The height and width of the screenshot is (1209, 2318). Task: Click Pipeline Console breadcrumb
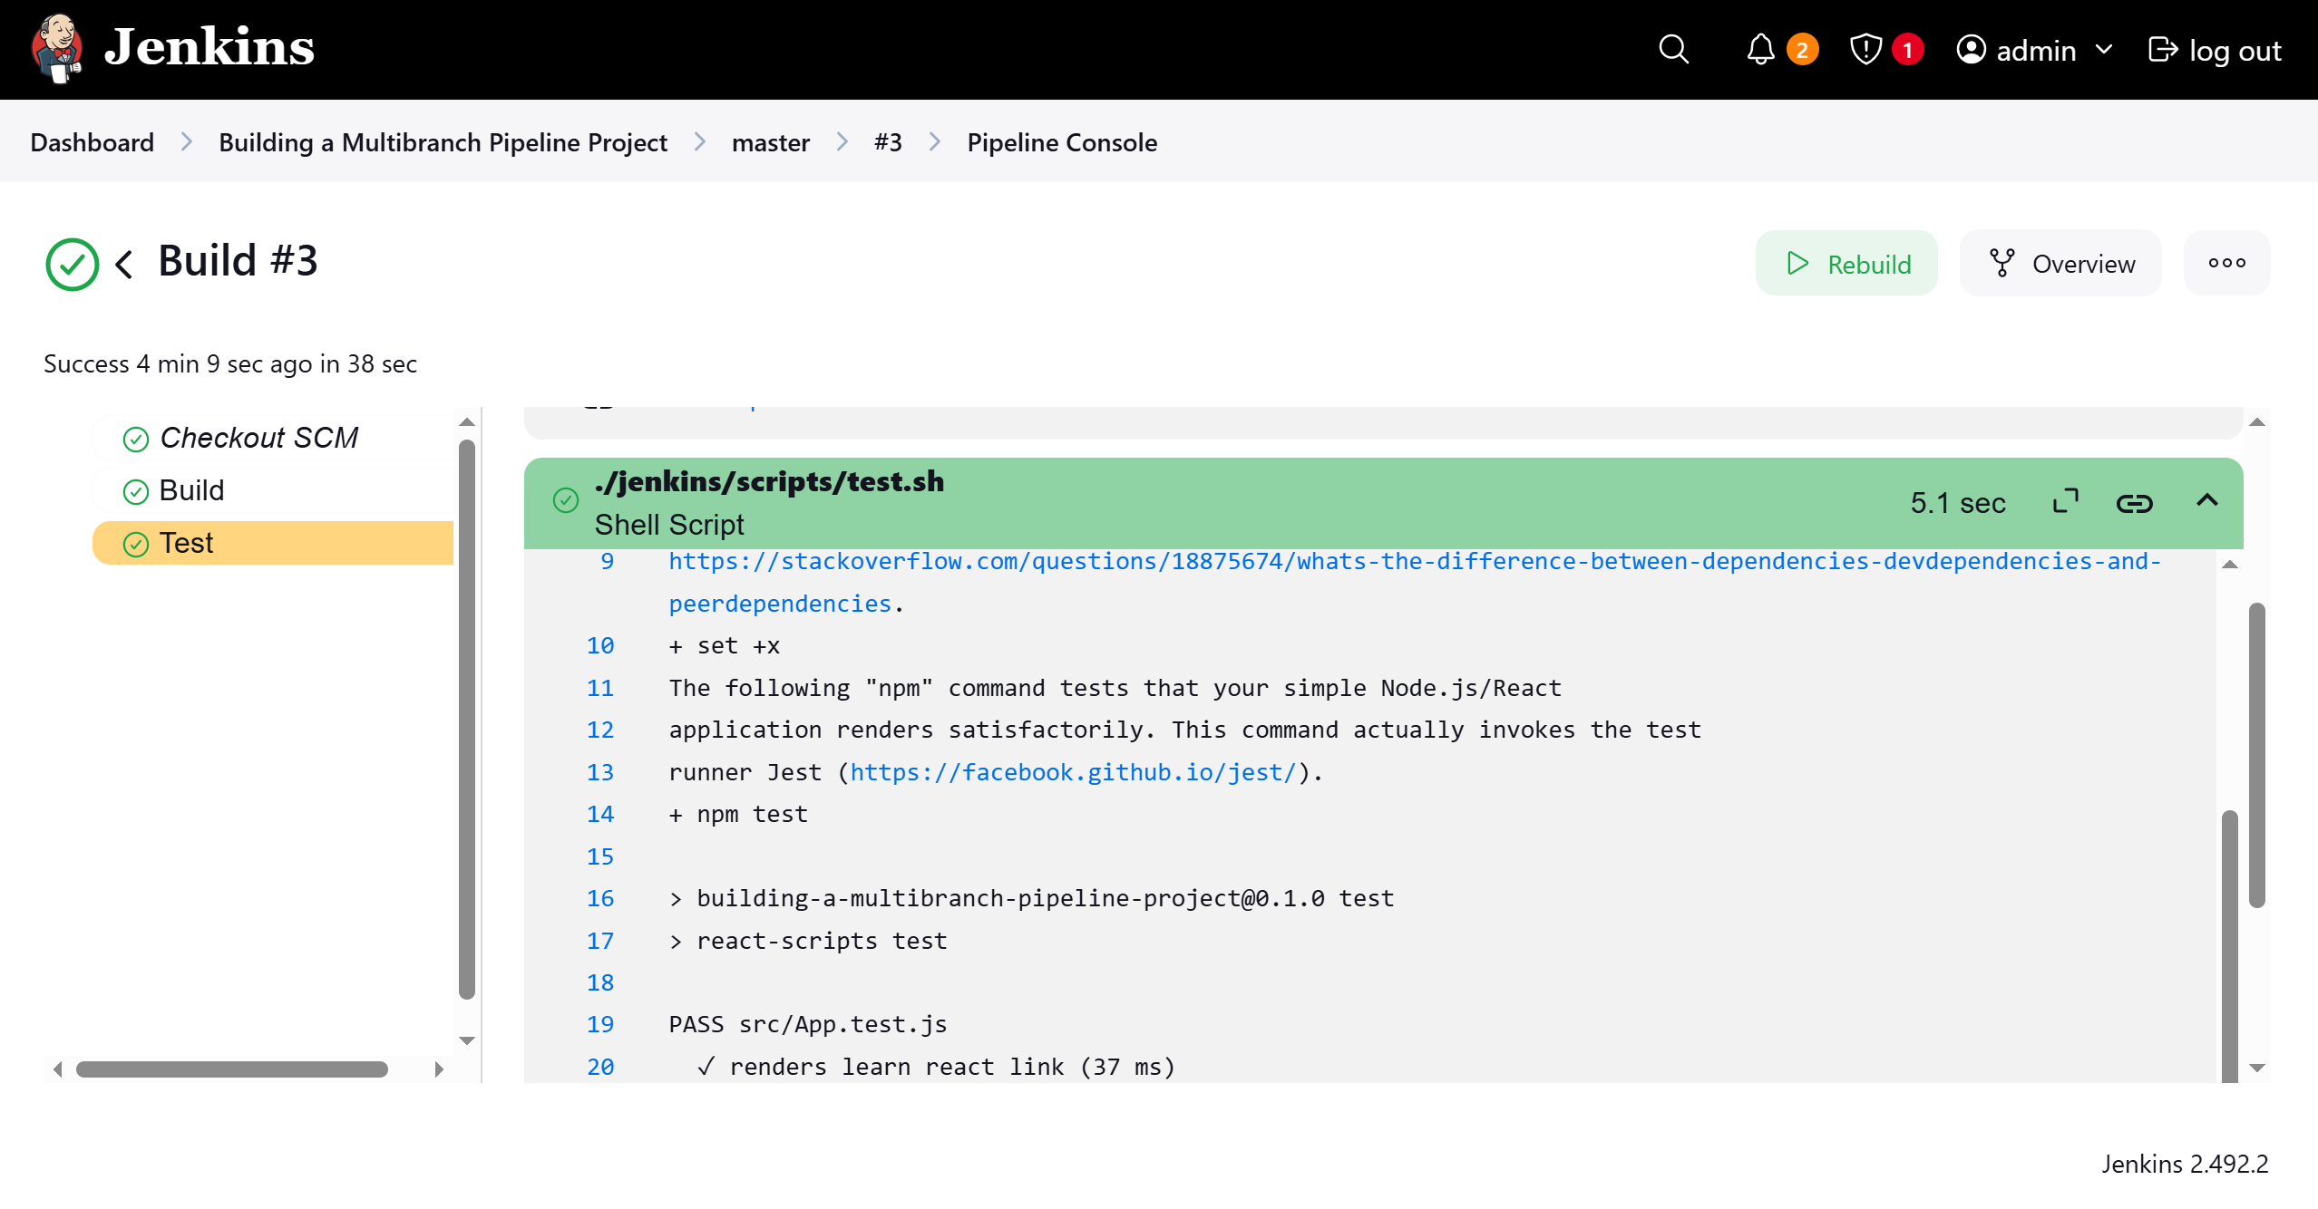coord(1062,142)
